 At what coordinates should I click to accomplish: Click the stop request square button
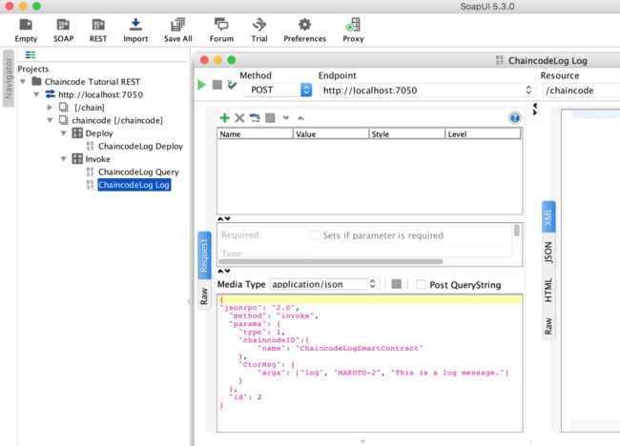217,85
